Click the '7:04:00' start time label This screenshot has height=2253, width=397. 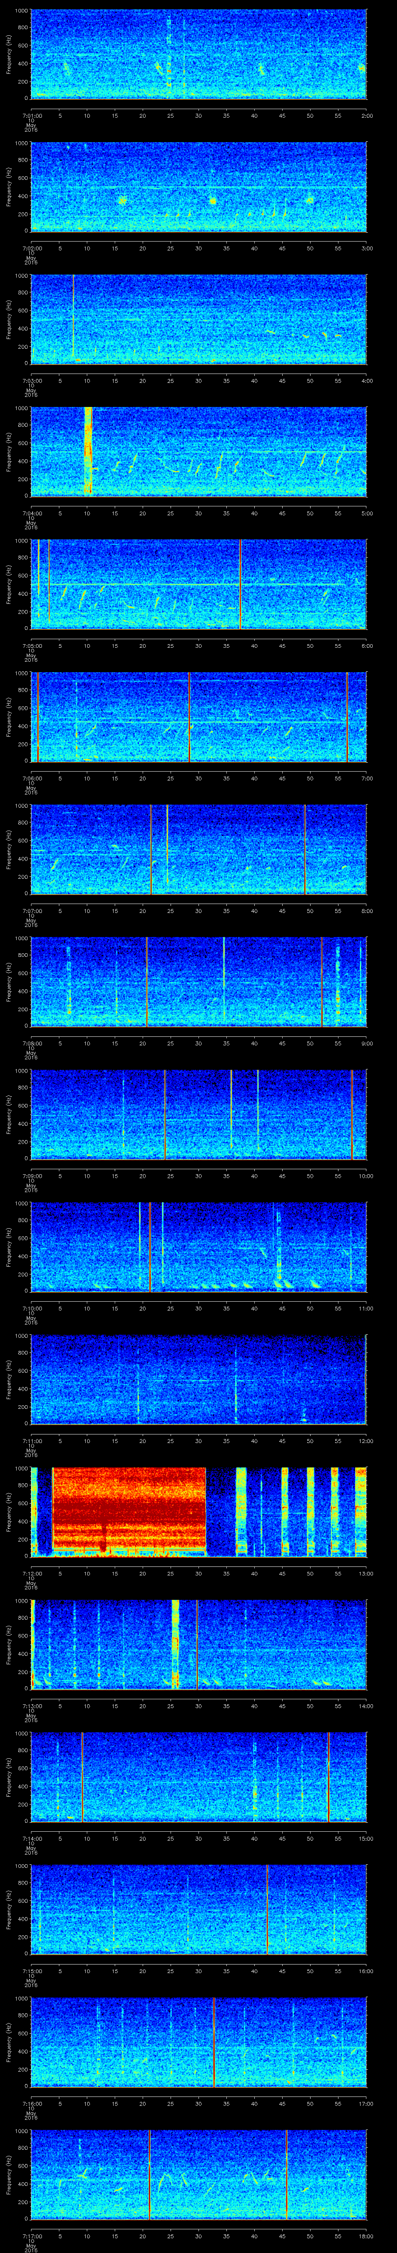[x=31, y=513]
